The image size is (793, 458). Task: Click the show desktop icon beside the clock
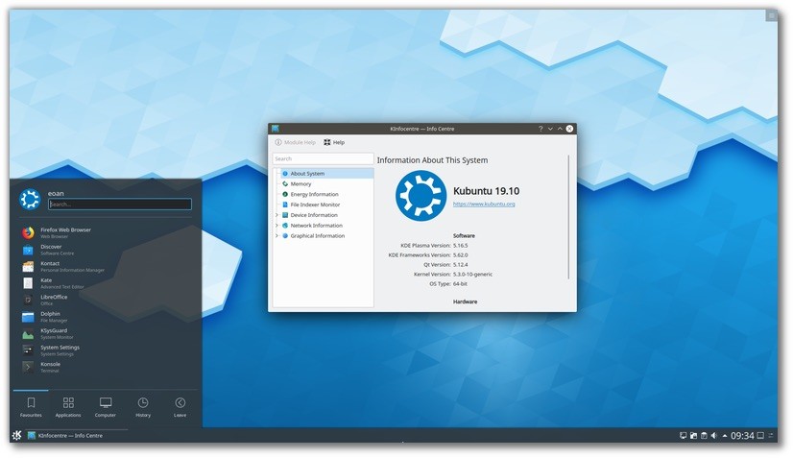pos(760,436)
